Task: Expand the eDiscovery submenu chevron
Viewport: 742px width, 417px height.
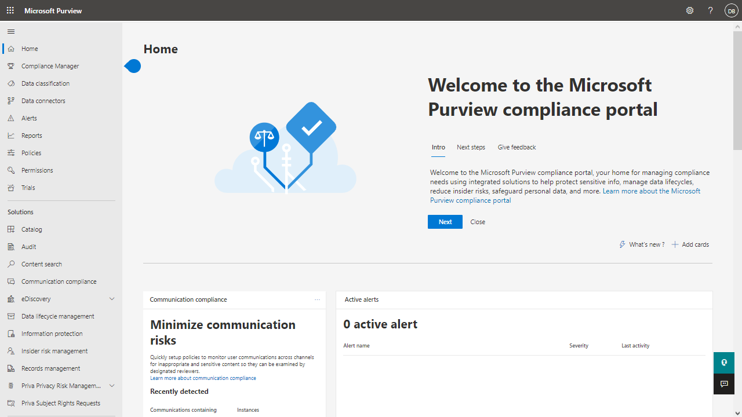Action: click(112, 299)
